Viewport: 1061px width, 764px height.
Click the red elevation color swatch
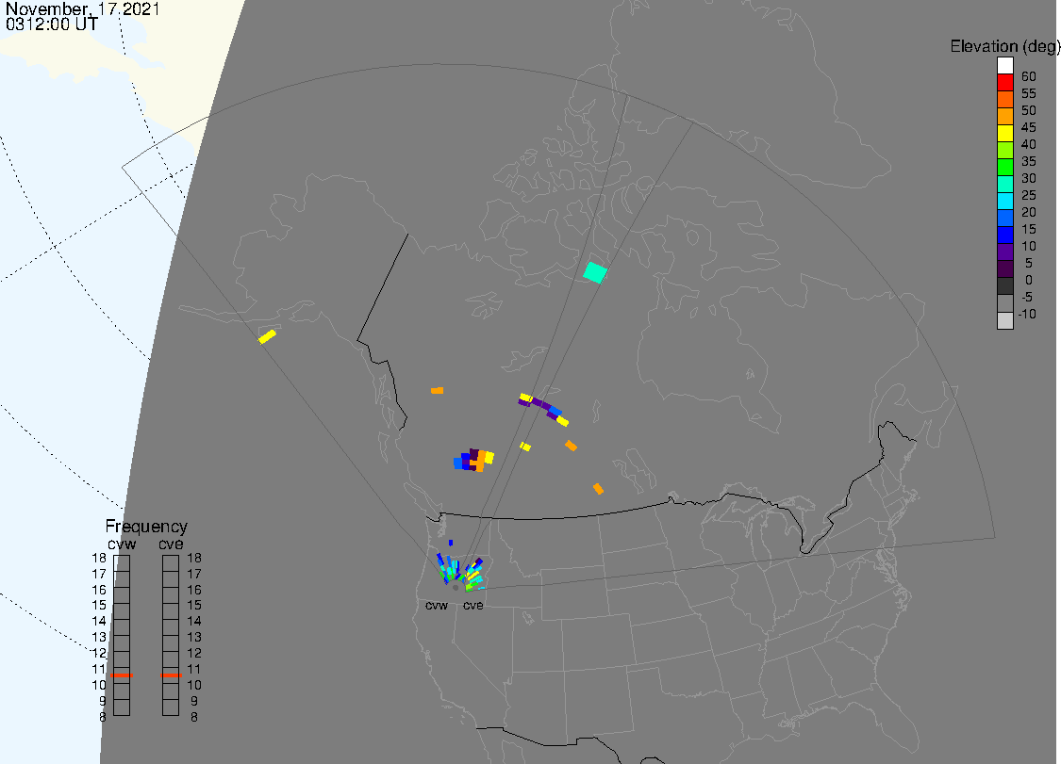pos(1004,83)
